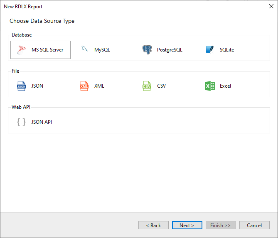
Task: Select the SQLite feather icon
Action: (210, 49)
